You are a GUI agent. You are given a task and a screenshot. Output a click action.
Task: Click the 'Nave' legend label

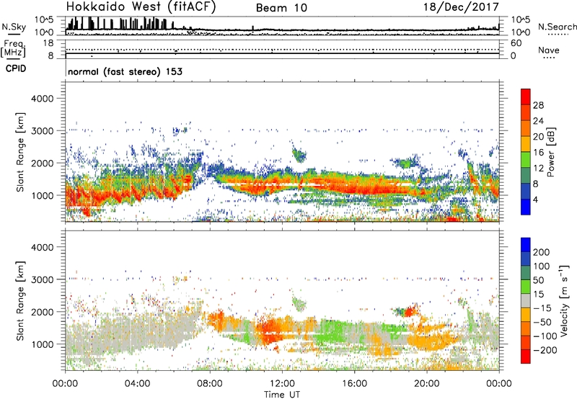point(549,50)
